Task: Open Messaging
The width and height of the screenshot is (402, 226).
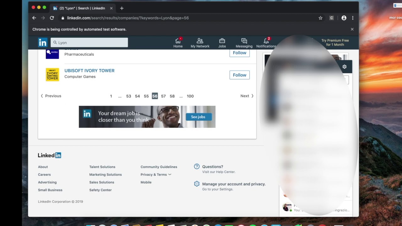Action: [244, 43]
